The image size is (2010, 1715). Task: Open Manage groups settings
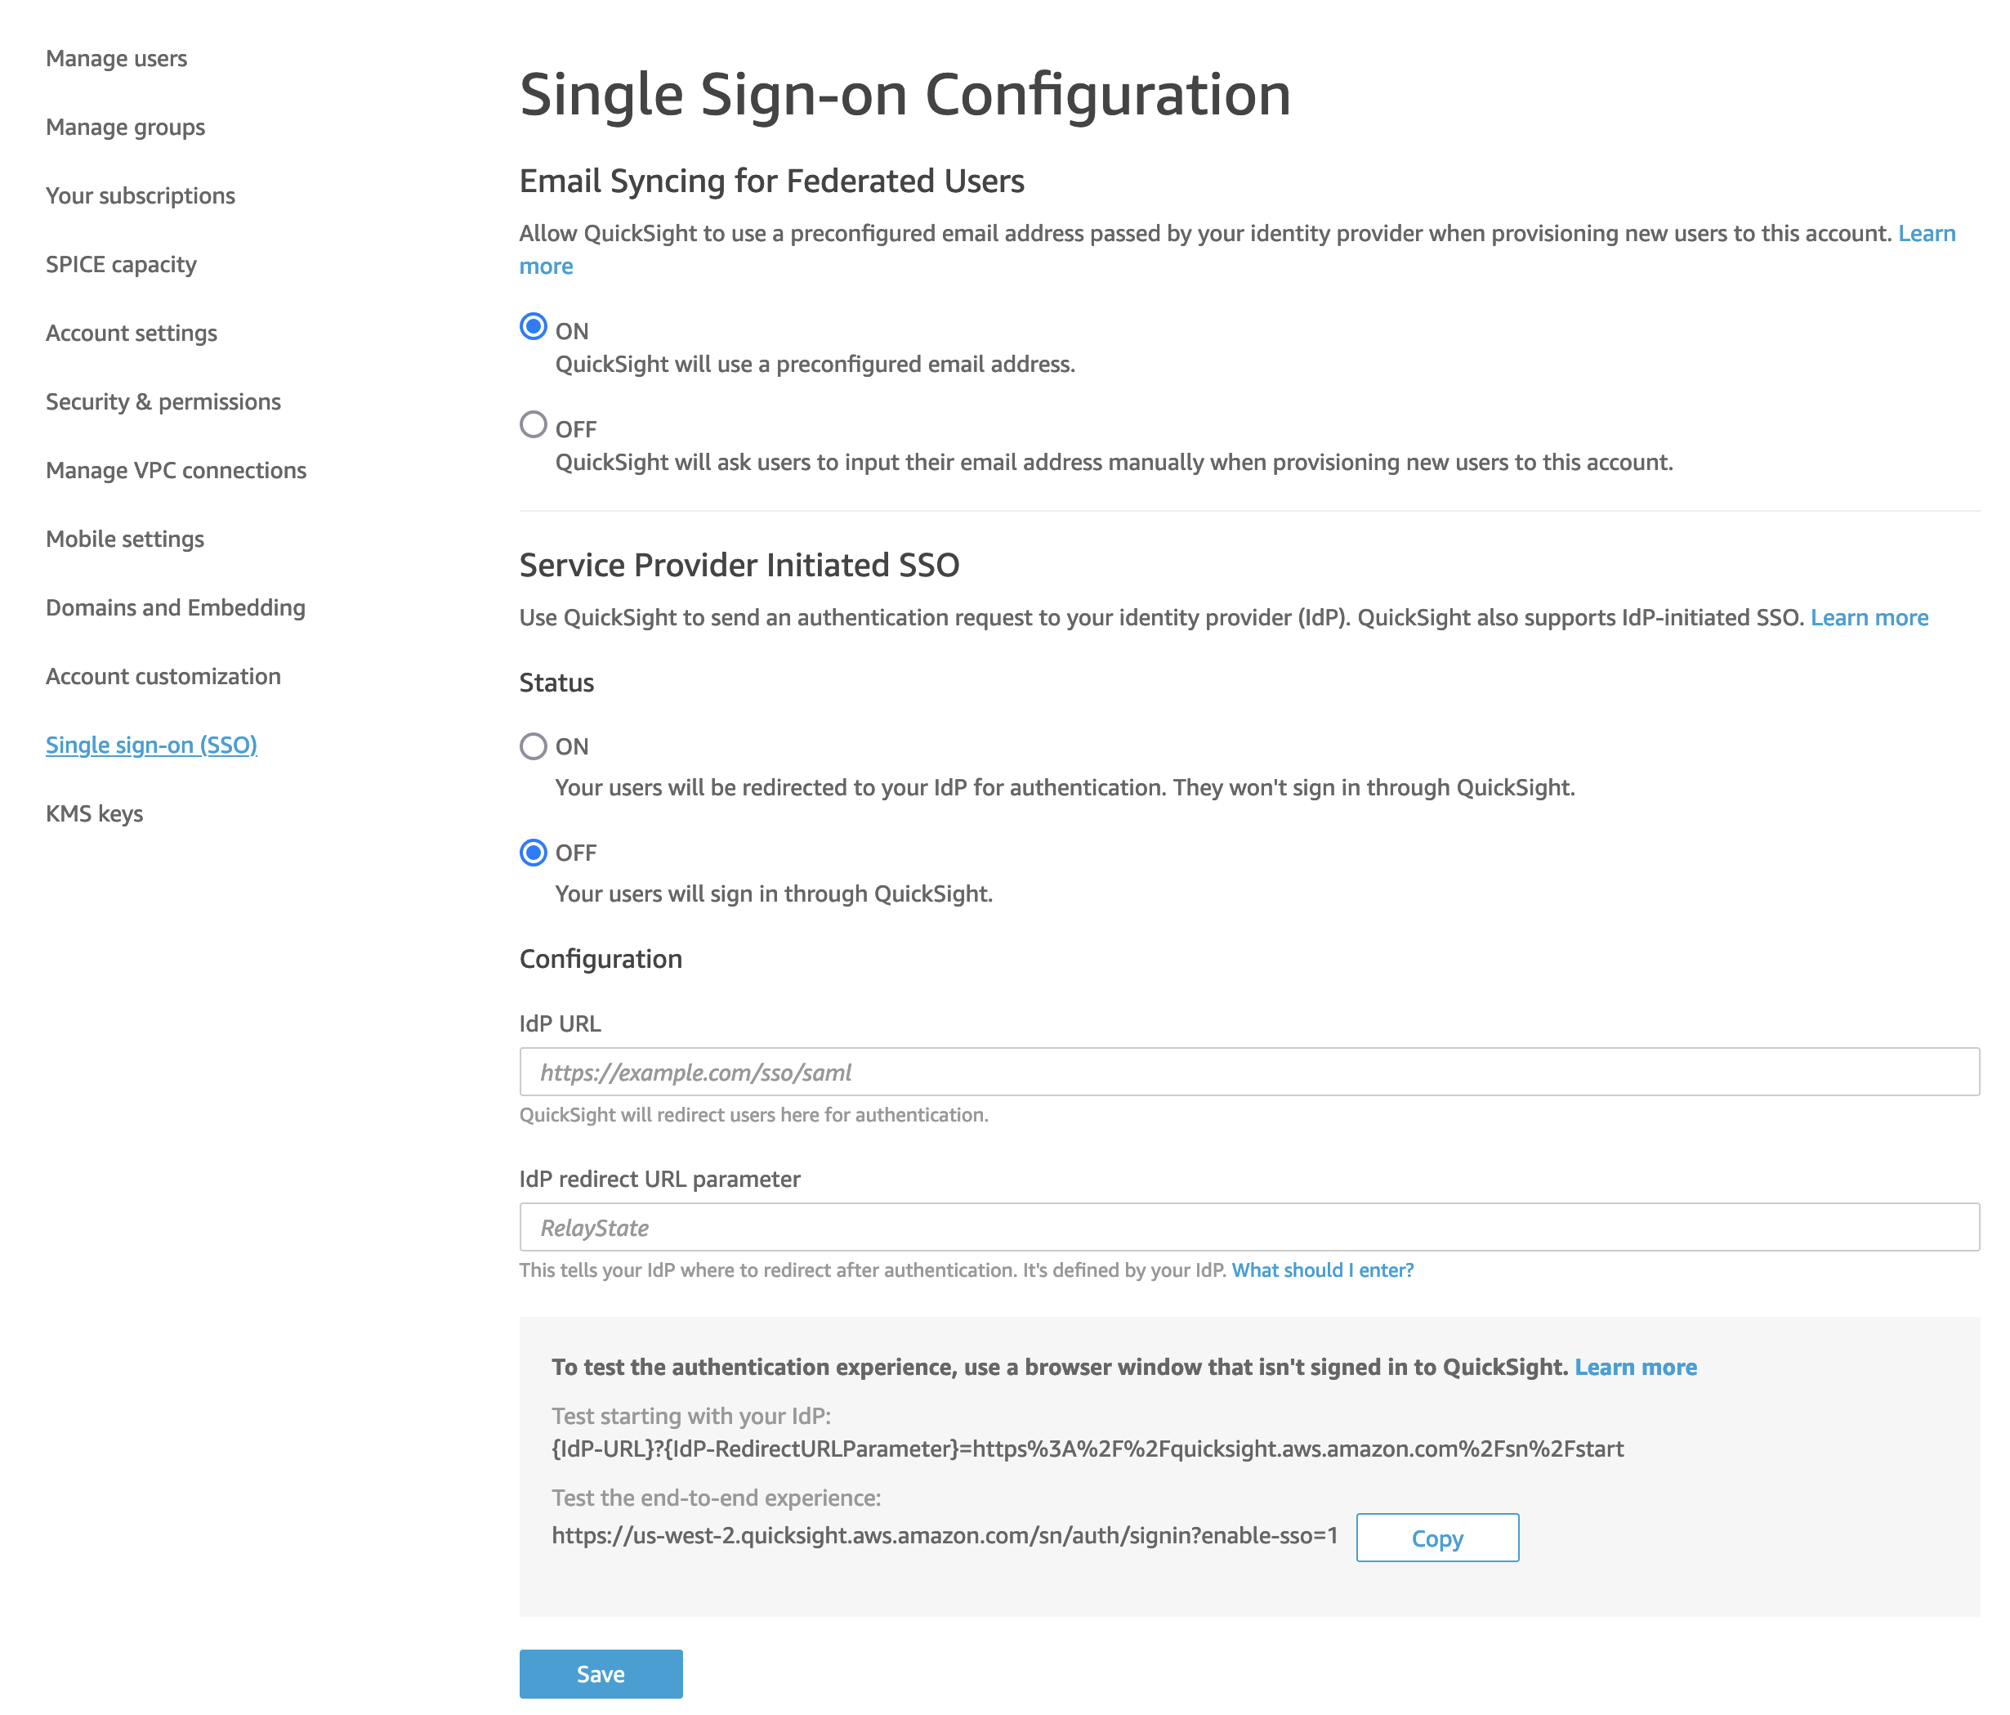pos(124,126)
